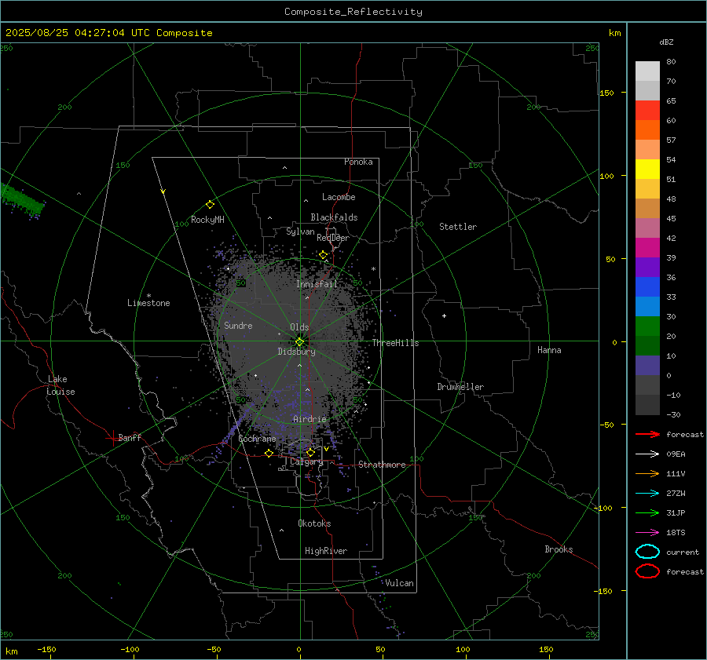Screen dimensions: 707x660
Task: Click the asterisk marker above Limestone
Action: click(148, 296)
